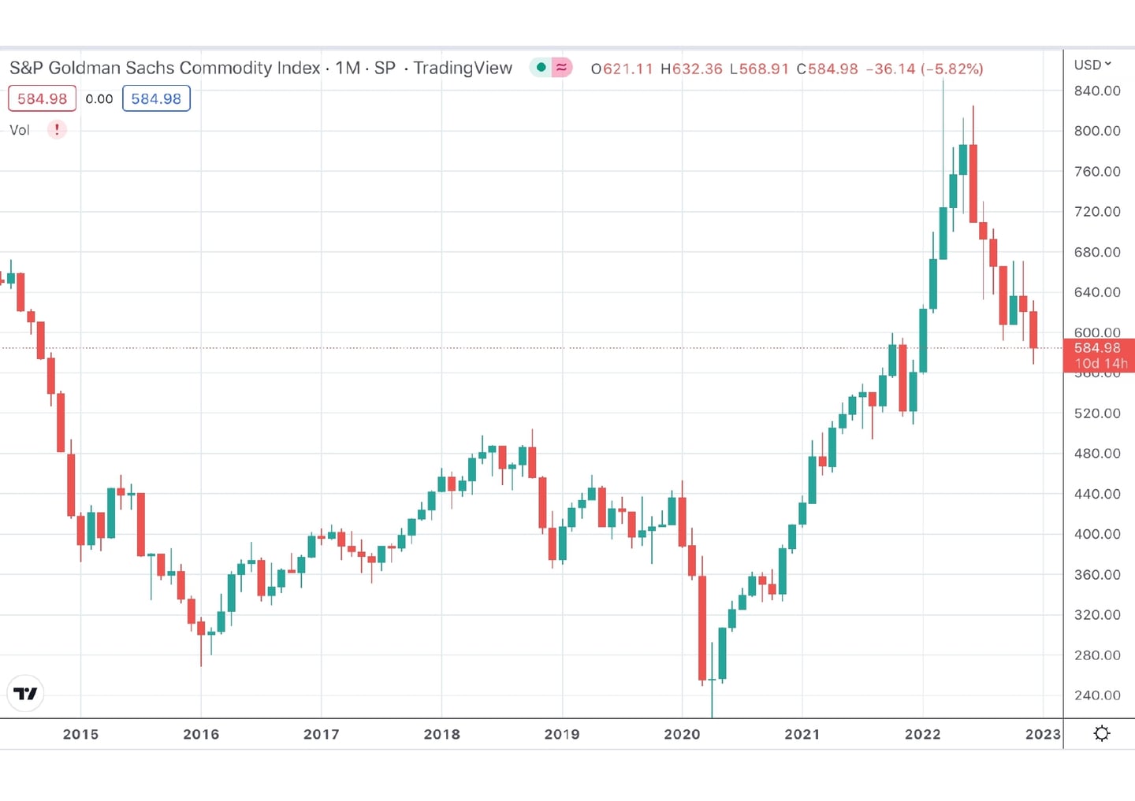The width and height of the screenshot is (1135, 801).
Task: Toggle the data status indicator pair in header
Action: pos(551,68)
